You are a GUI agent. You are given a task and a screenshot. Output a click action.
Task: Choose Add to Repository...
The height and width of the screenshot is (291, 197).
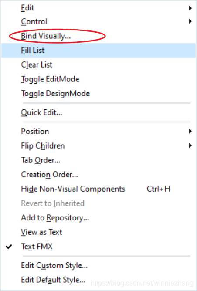tap(98, 218)
